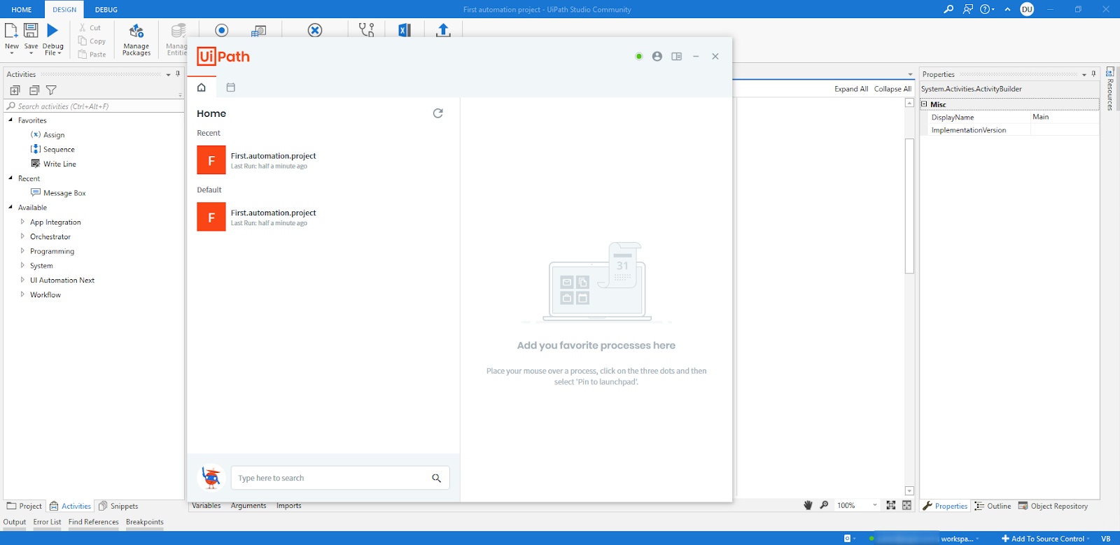Toggle the Assistant compact view layout icon

(677, 57)
